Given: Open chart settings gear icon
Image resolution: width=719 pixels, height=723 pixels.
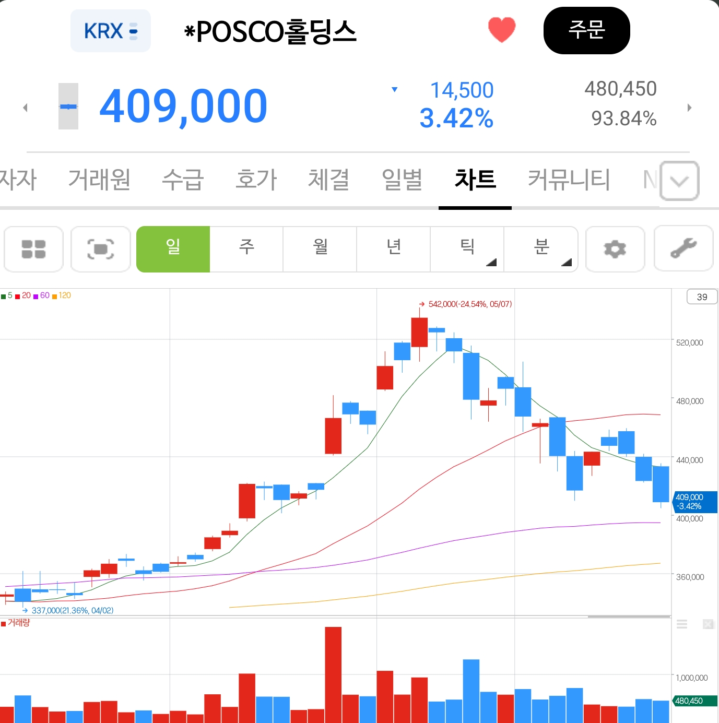Looking at the screenshot, I should [x=615, y=249].
